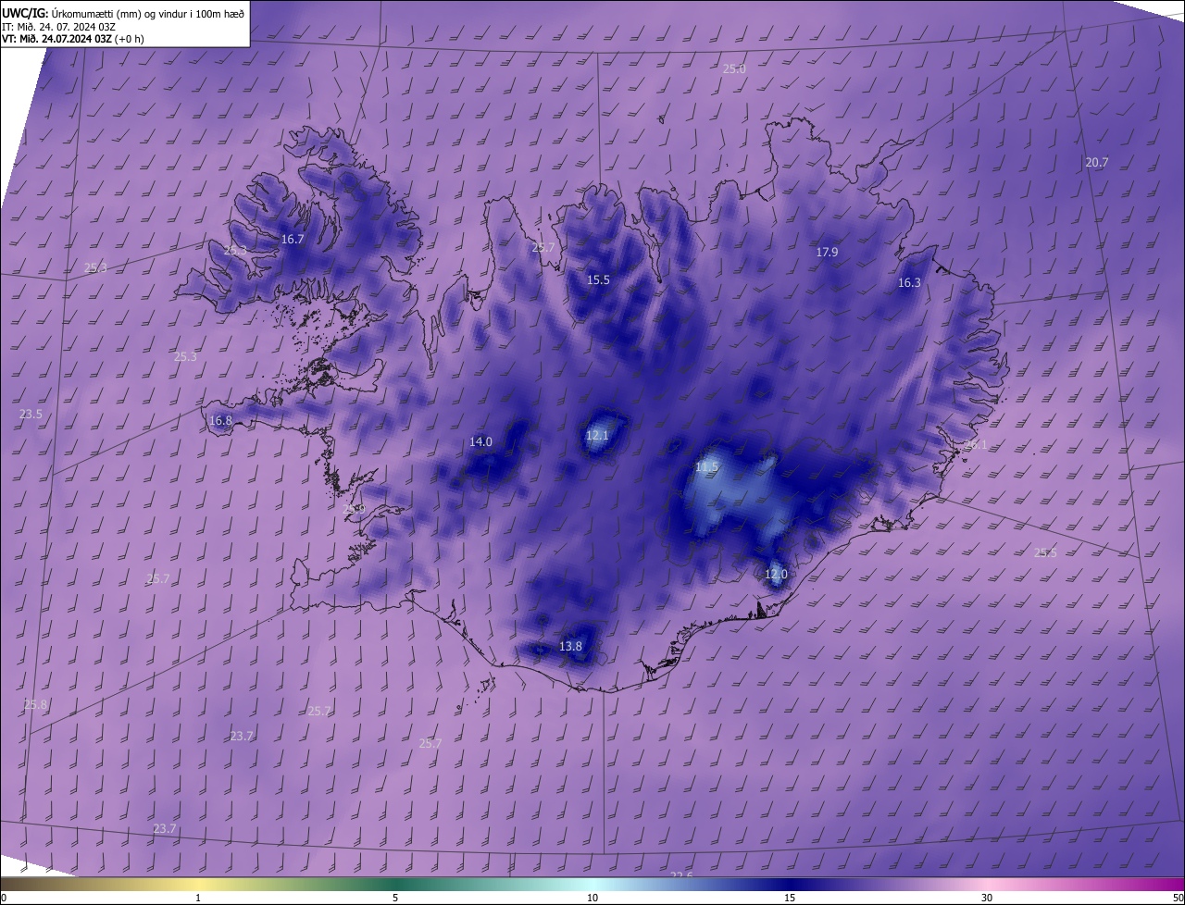Viewport: 1185px width, 905px height.
Task: Click the color scale tick label 1
Action: coord(198,898)
